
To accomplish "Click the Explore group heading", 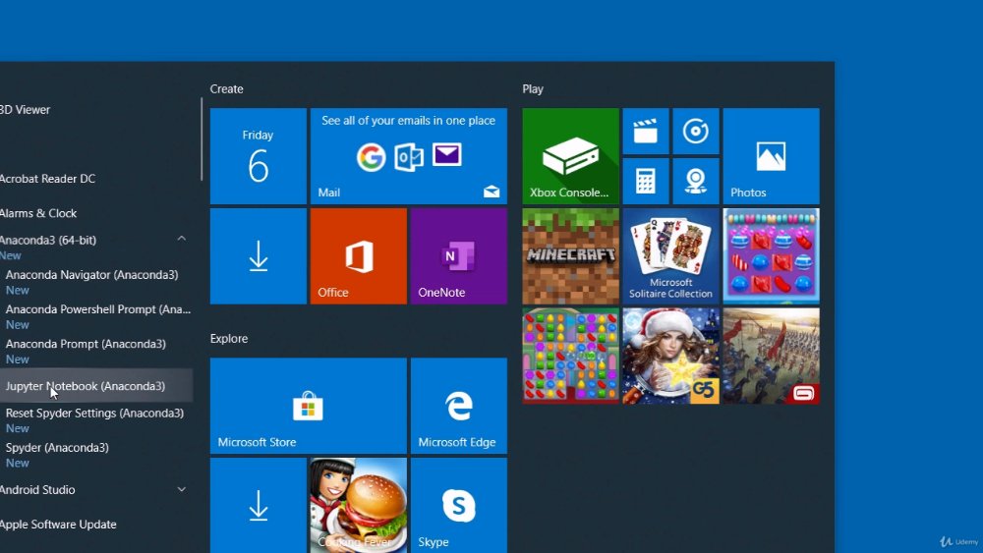I will tap(229, 338).
